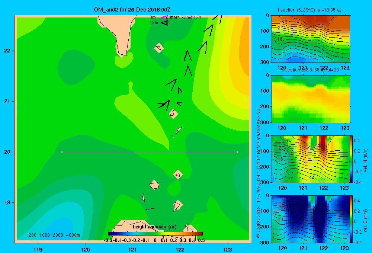Click longitude label 120 on main map
Image resolution: width=372 pixels, height=253 pixels.
[x=86, y=249]
